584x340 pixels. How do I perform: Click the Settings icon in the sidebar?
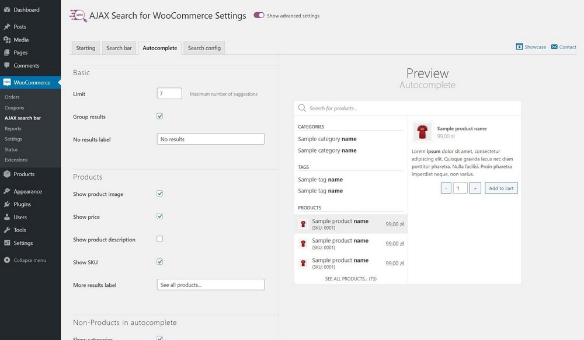tap(6, 243)
